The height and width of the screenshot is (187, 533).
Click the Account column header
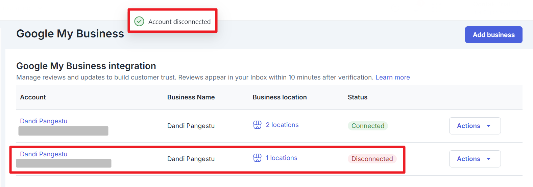coord(33,97)
